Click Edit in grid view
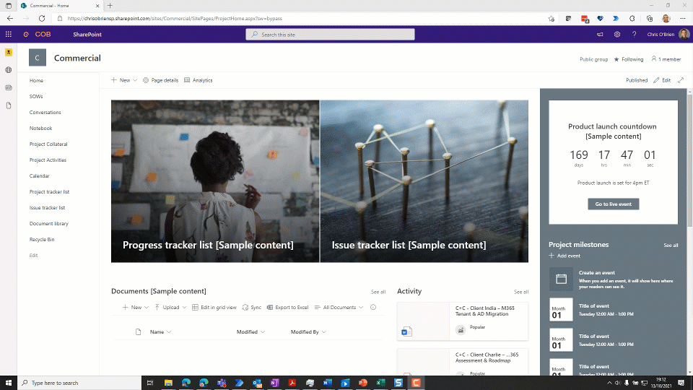Viewport: 693px width, 390px height. [x=214, y=308]
